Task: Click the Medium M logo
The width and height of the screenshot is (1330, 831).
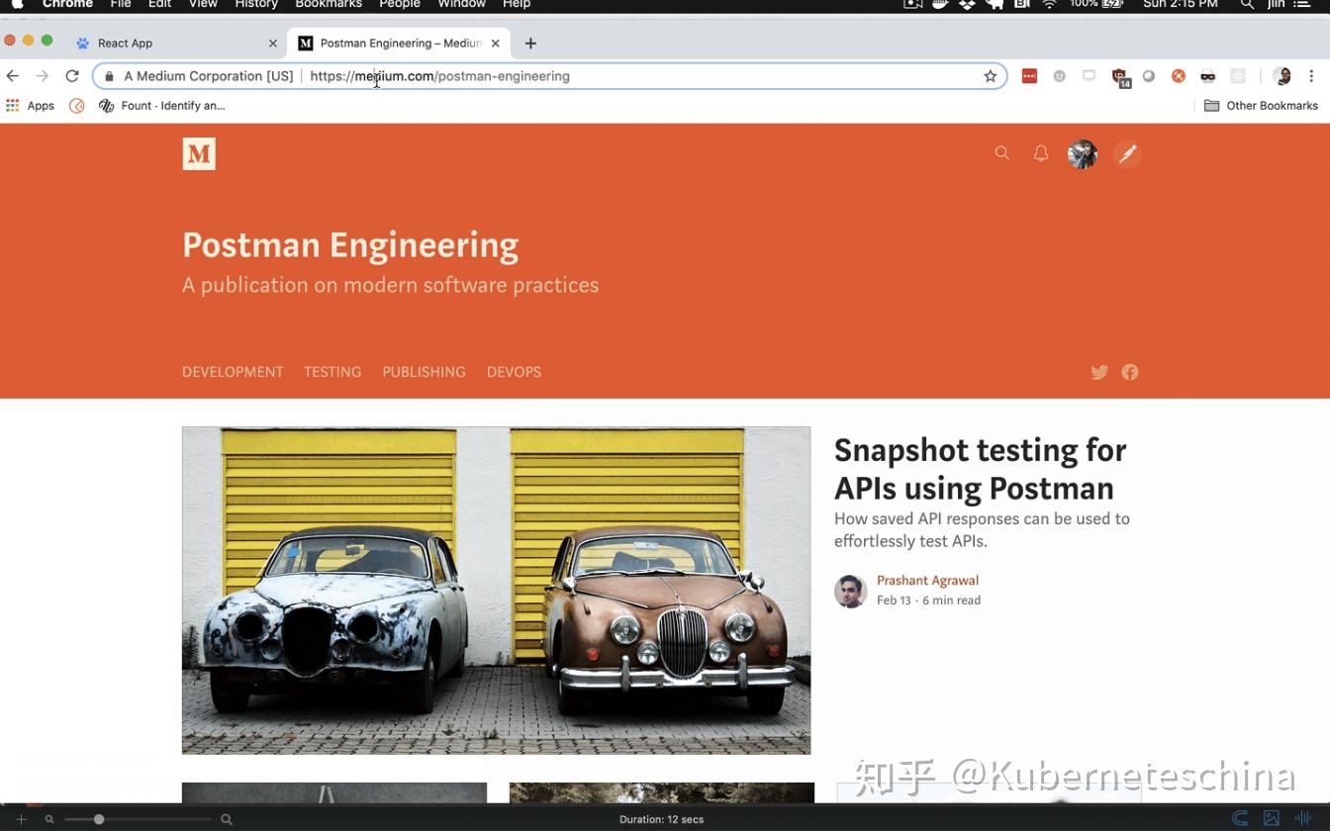Action: [199, 153]
